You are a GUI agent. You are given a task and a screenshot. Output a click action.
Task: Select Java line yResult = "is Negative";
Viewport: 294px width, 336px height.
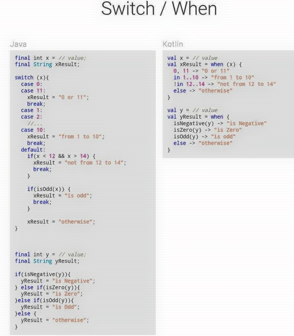coord(58,281)
